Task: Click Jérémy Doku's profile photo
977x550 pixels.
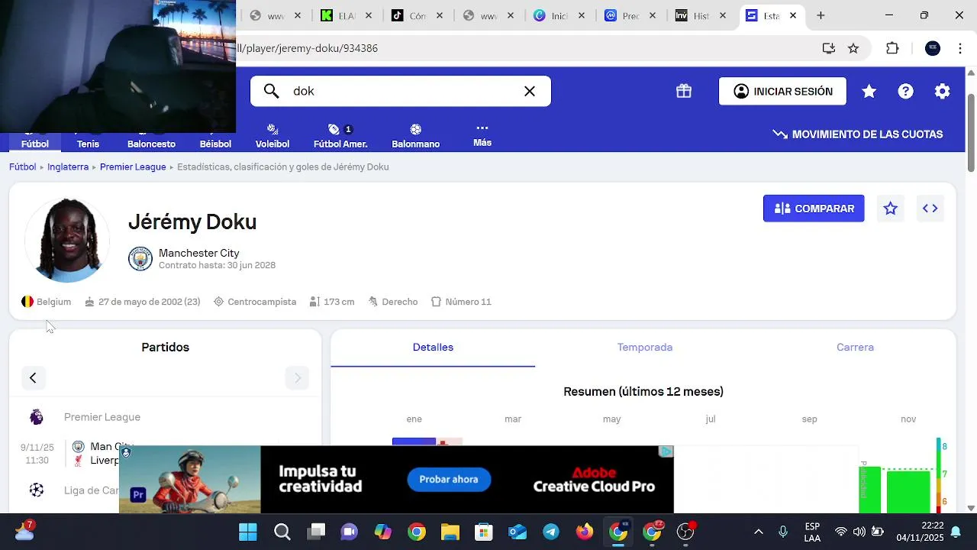Action: tap(67, 241)
